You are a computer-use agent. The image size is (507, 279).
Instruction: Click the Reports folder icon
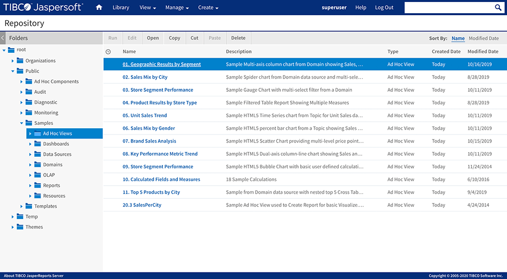(38, 185)
